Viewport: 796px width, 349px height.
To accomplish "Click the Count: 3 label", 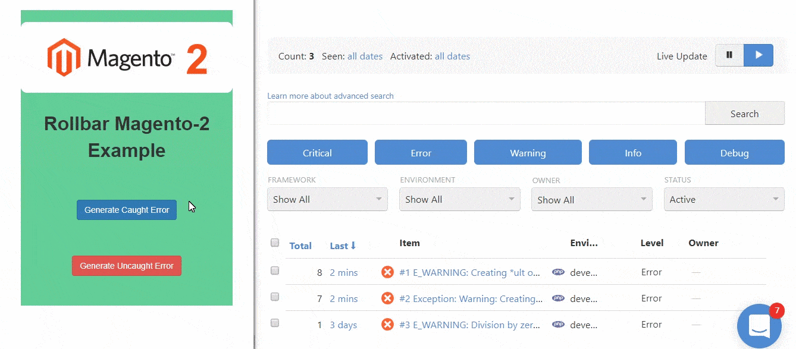I will click(296, 56).
